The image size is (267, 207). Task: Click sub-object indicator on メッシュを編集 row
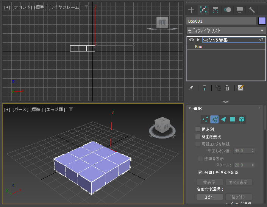(x=261, y=40)
